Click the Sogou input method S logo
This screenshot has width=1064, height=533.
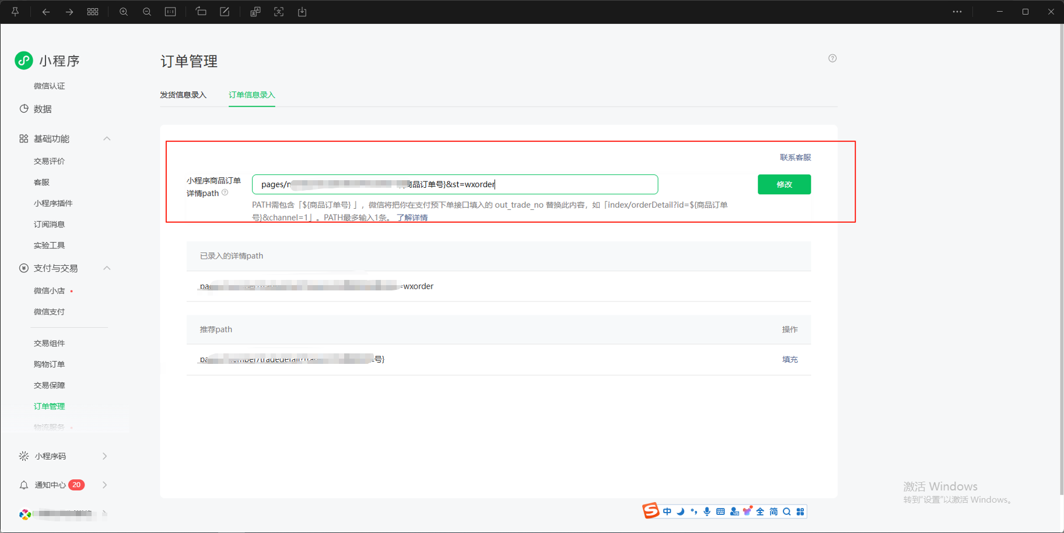coord(650,511)
